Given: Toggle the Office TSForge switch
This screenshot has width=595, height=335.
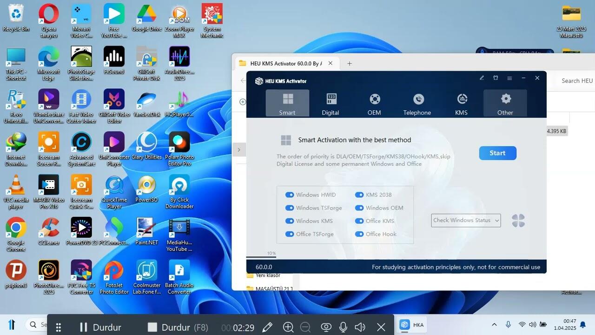Looking at the screenshot, I should pyautogui.click(x=290, y=234).
